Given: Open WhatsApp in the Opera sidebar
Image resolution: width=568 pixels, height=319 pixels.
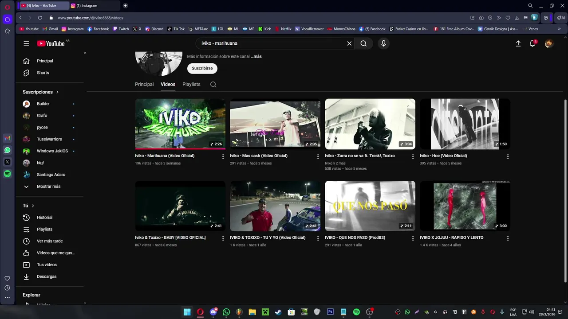Looking at the screenshot, I should [7, 150].
